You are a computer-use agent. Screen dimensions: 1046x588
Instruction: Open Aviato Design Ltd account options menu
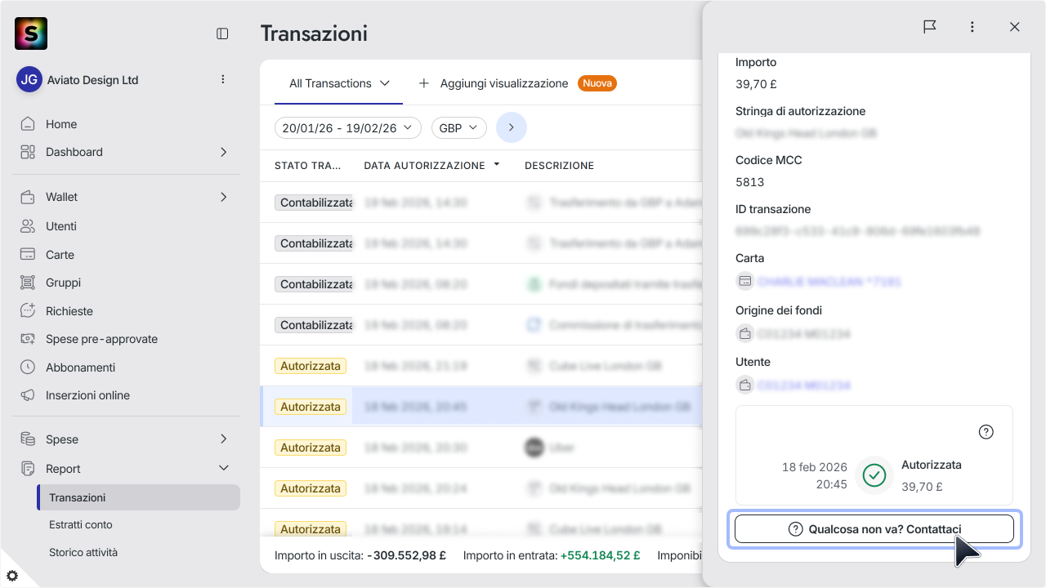223,79
